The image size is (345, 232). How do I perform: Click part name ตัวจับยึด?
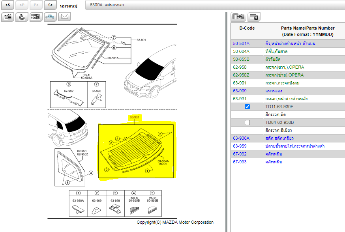pos(273,59)
